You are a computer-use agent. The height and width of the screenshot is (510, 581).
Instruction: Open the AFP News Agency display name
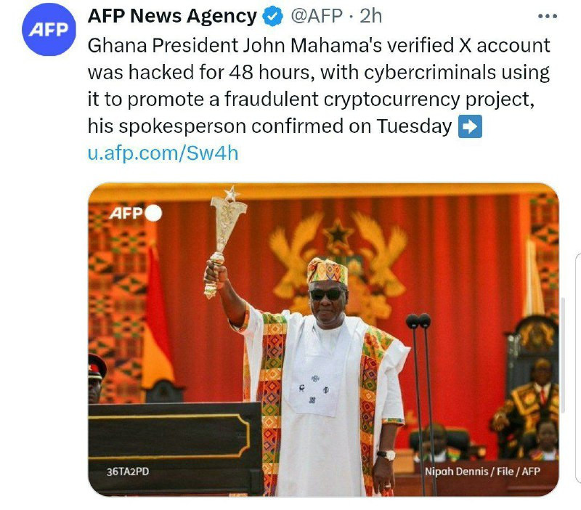[x=172, y=16]
